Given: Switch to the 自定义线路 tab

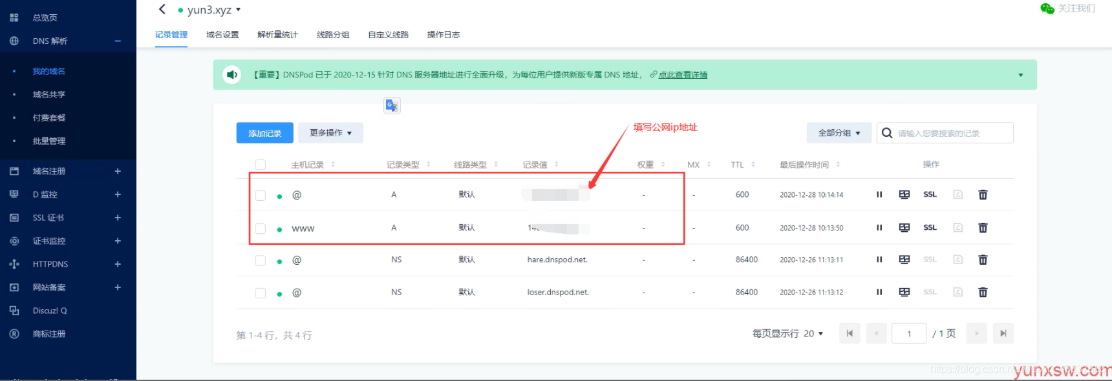Looking at the screenshot, I should point(388,35).
